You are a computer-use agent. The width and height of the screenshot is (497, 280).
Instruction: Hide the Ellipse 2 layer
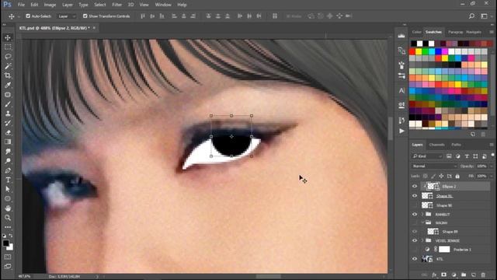[415, 187]
